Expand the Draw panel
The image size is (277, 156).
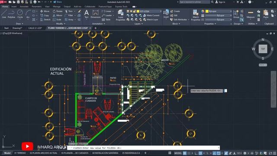click(x=19, y=24)
